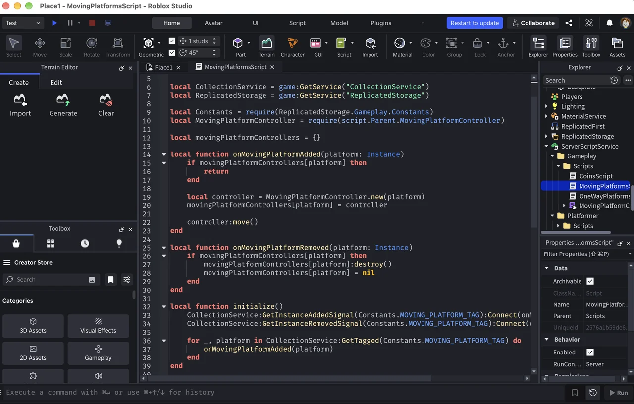The width and height of the screenshot is (634, 404).
Task: Switch to the Model ribbon tab
Action: (x=339, y=23)
